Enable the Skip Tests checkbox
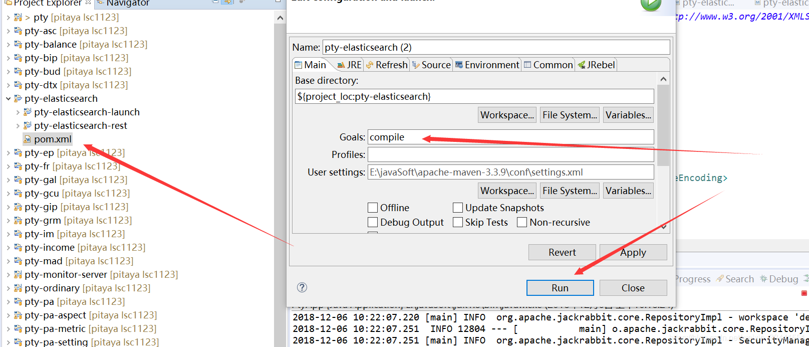 coord(458,222)
